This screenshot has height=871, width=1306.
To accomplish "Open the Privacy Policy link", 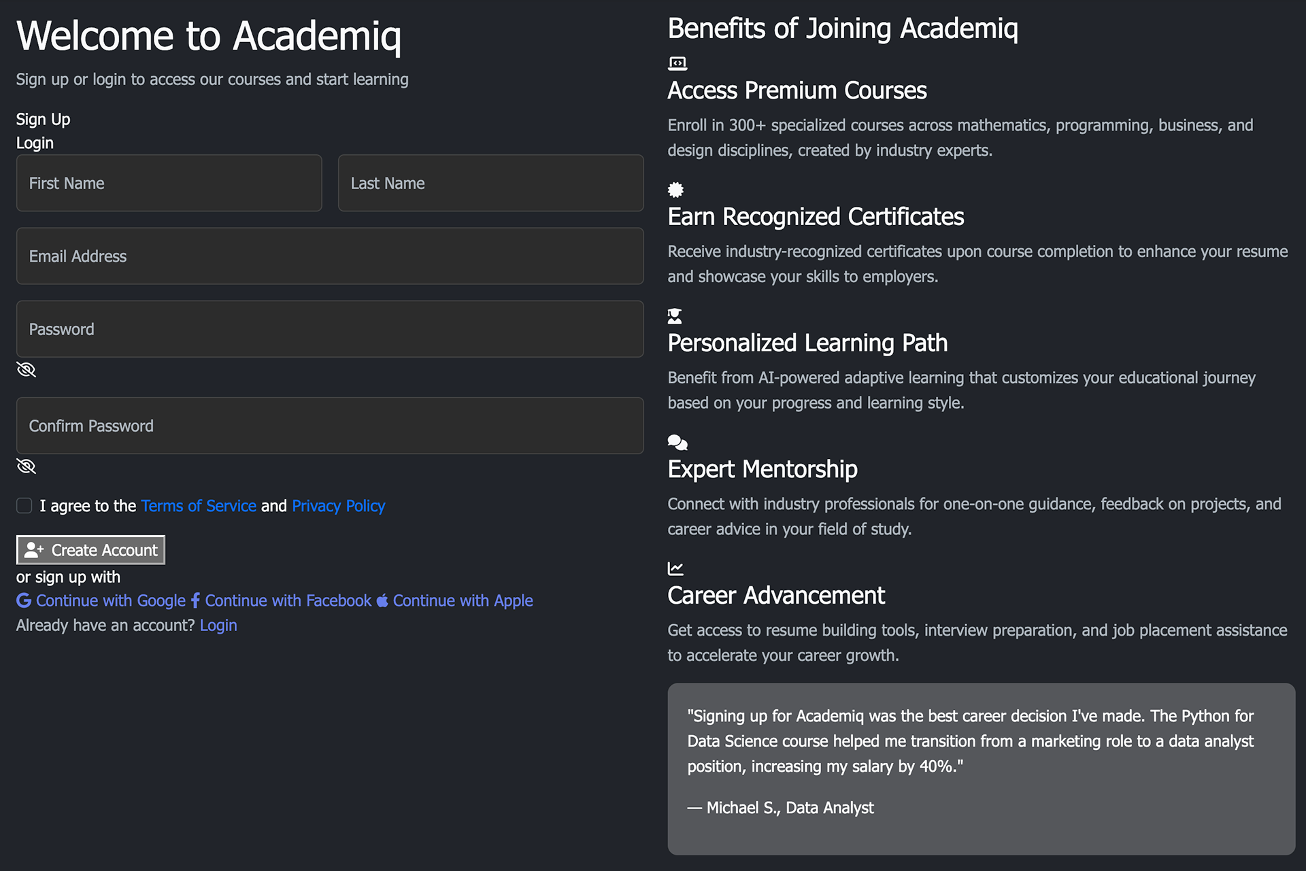I will pos(338,506).
